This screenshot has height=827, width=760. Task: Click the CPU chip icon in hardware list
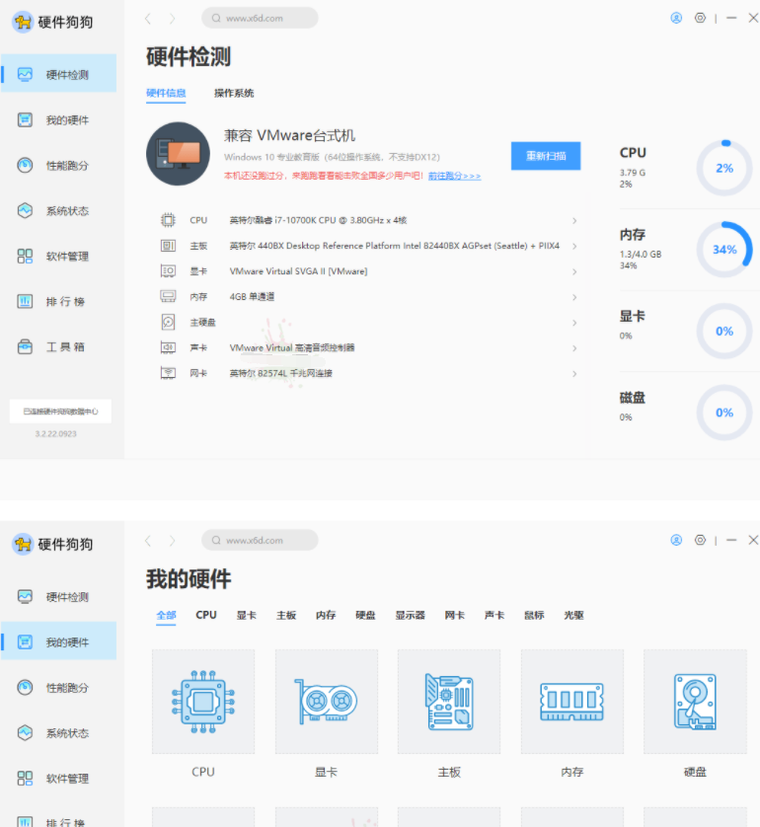[168, 220]
